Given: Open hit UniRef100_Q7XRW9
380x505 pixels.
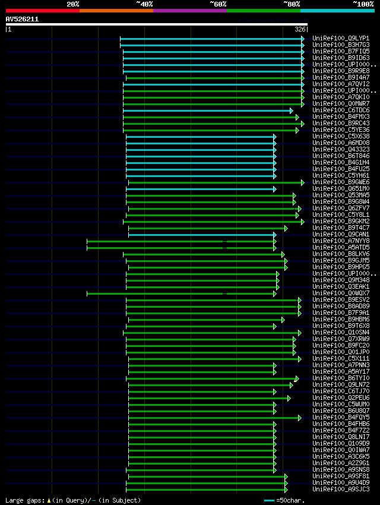Looking at the screenshot, I should (341, 339).
